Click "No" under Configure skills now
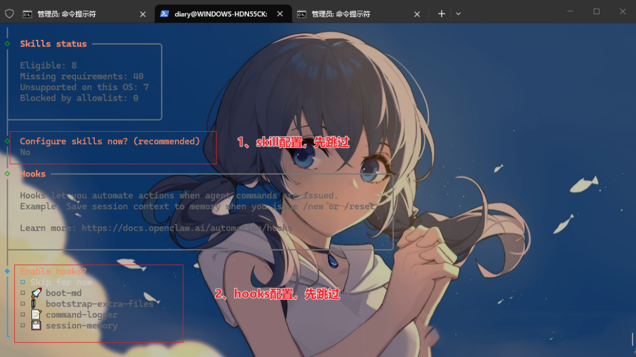This screenshot has height=357, width=636. (x=25, y=152)
